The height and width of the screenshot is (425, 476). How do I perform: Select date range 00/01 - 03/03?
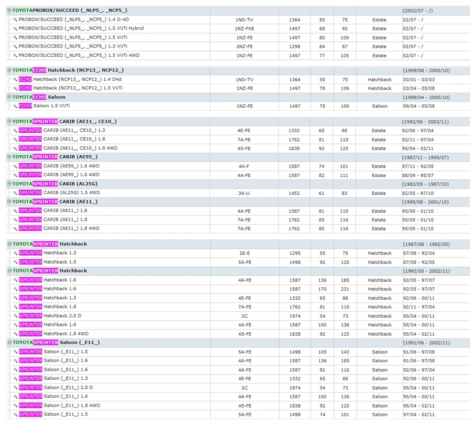point(419,80)
